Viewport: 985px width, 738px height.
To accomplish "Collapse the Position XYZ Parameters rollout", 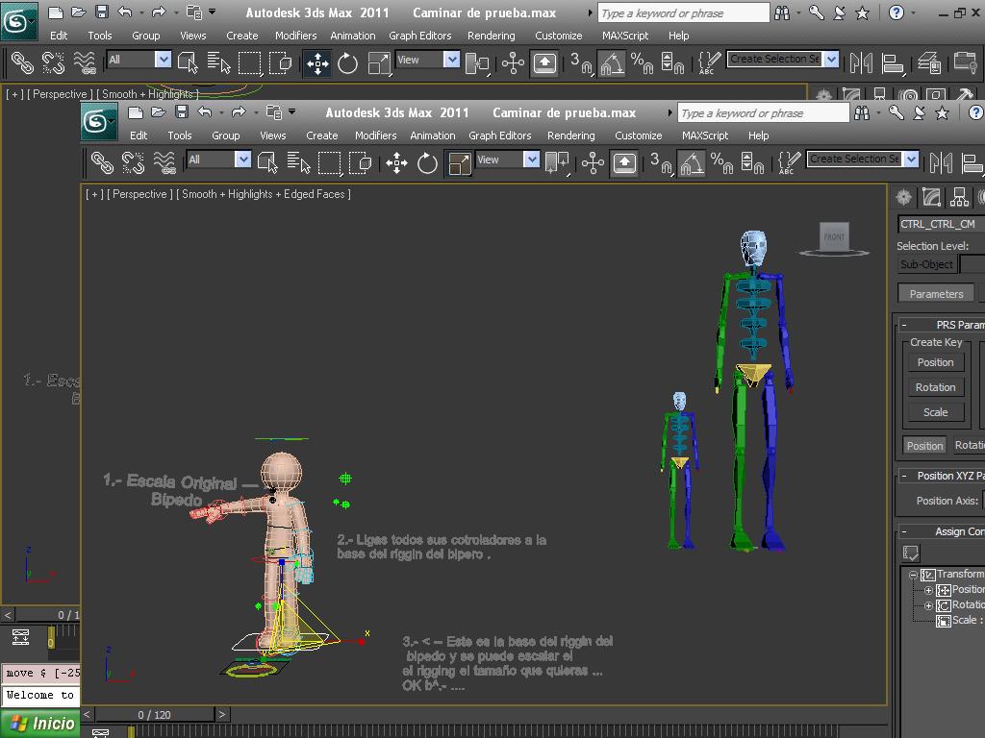I will point(904,476).
